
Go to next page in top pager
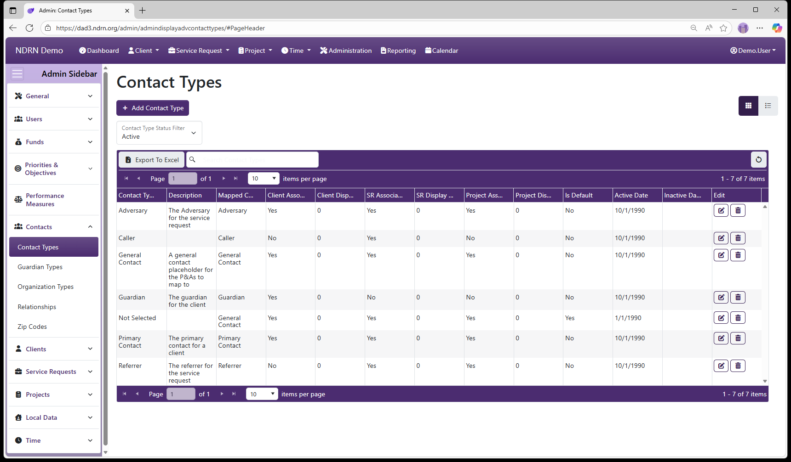click(x=224, y=178)
